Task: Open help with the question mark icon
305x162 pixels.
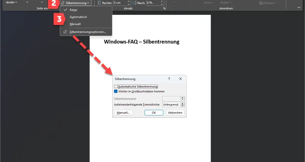Action: click(x=169, y=79)
